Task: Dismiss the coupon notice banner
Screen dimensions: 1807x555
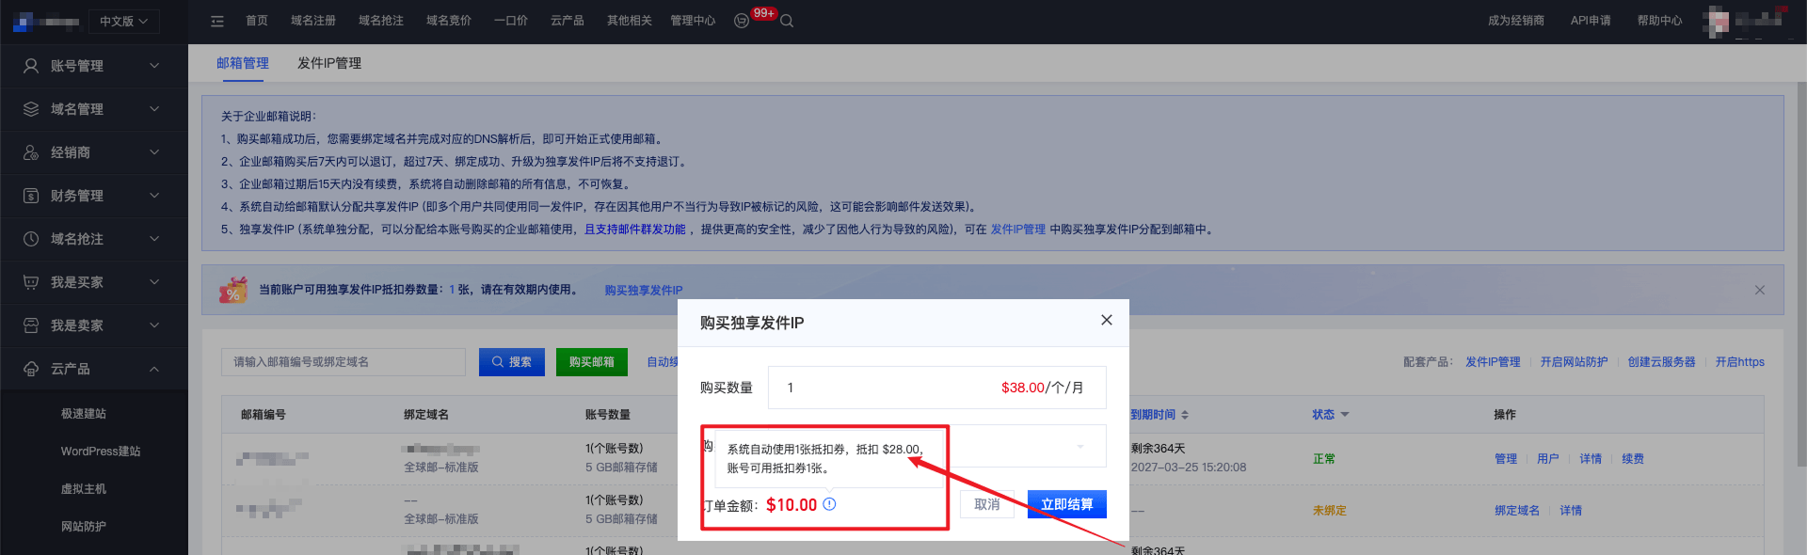Action: coord(1759,290)
